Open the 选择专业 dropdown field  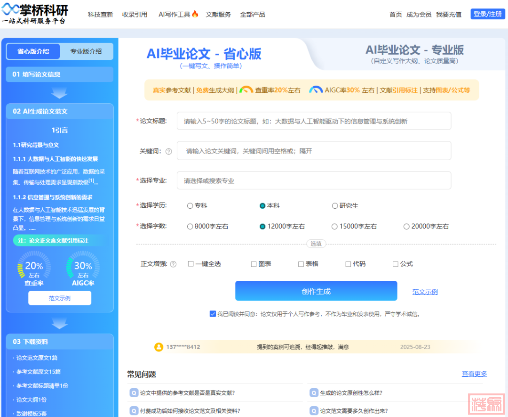[314, 180]
